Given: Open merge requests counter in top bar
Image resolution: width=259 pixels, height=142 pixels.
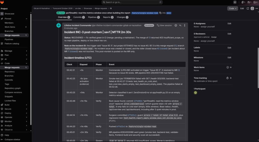Looking at the screenshot, I should [249, 2].
